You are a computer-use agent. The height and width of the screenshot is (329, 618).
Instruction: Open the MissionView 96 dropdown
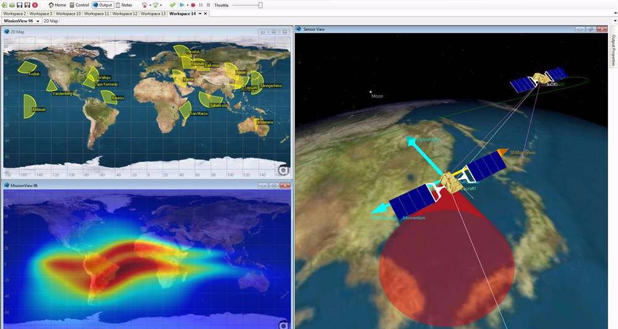[x=38, y=21]
